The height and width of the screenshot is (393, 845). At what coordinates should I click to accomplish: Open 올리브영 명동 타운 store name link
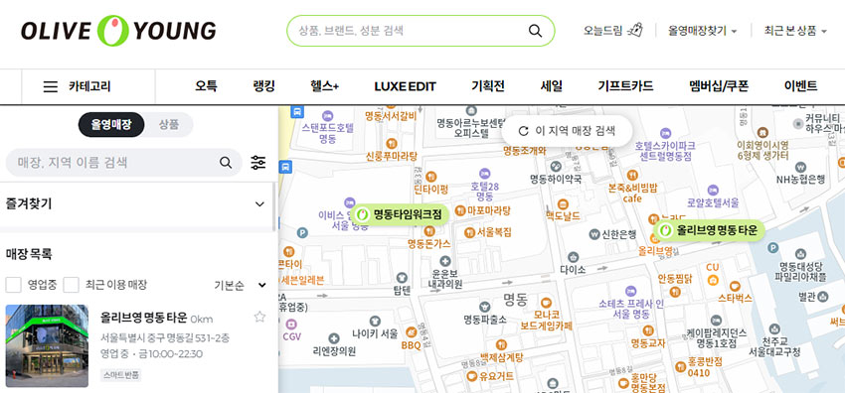(144, 318)
